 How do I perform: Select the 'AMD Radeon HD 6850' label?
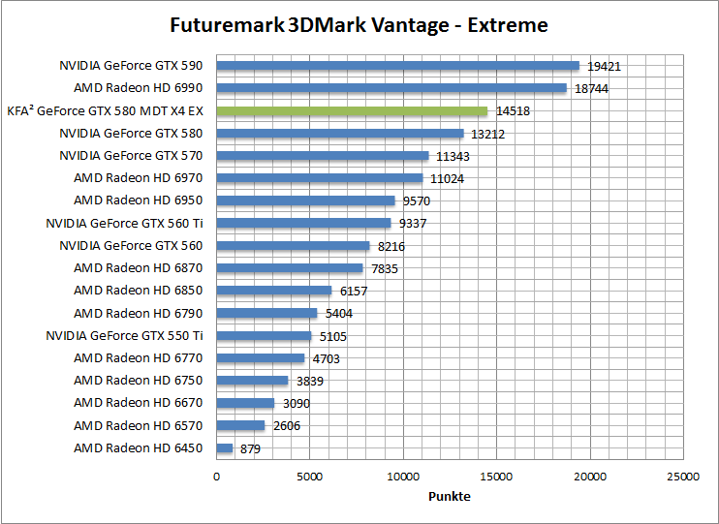tap(138, 290)
